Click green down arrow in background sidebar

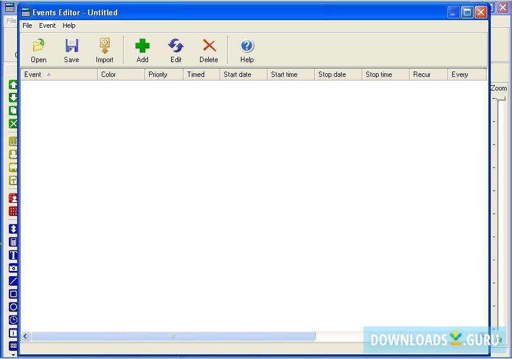click(x=13, y=97)
